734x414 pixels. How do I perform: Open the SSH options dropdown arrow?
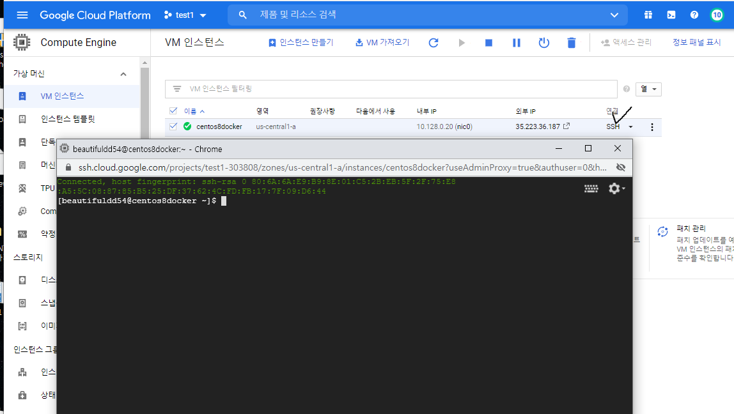pyautogui.click(x=630, y=126)
